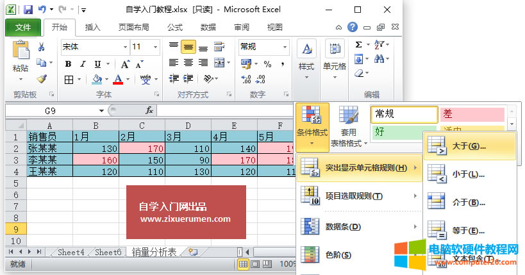Click the Cut scissors icon

click(42, 47)
